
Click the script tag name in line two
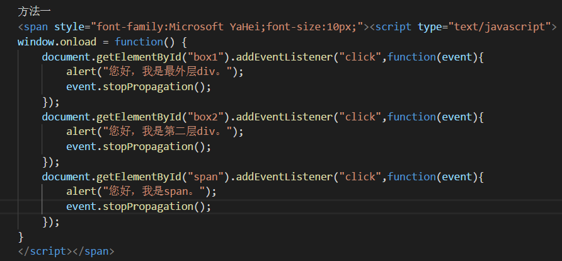coord(394,27)
